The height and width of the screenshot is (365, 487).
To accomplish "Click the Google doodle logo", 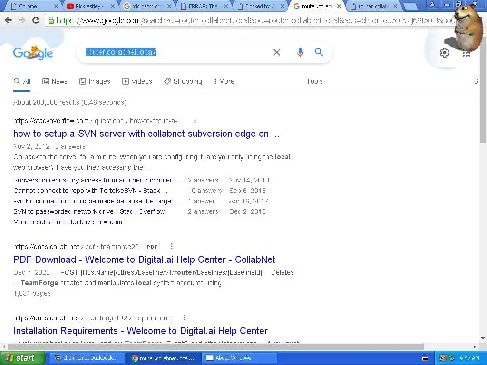I will 33,53.
